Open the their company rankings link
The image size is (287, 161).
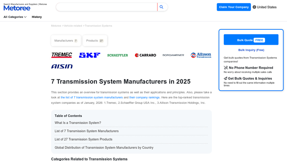pos(145,97)
